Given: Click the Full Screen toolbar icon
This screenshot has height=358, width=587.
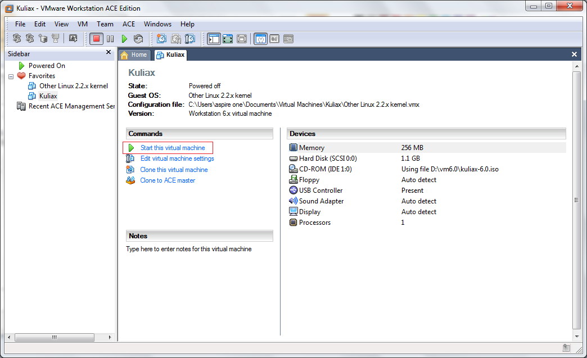Looking at the screenshot, I should (228, 39).
